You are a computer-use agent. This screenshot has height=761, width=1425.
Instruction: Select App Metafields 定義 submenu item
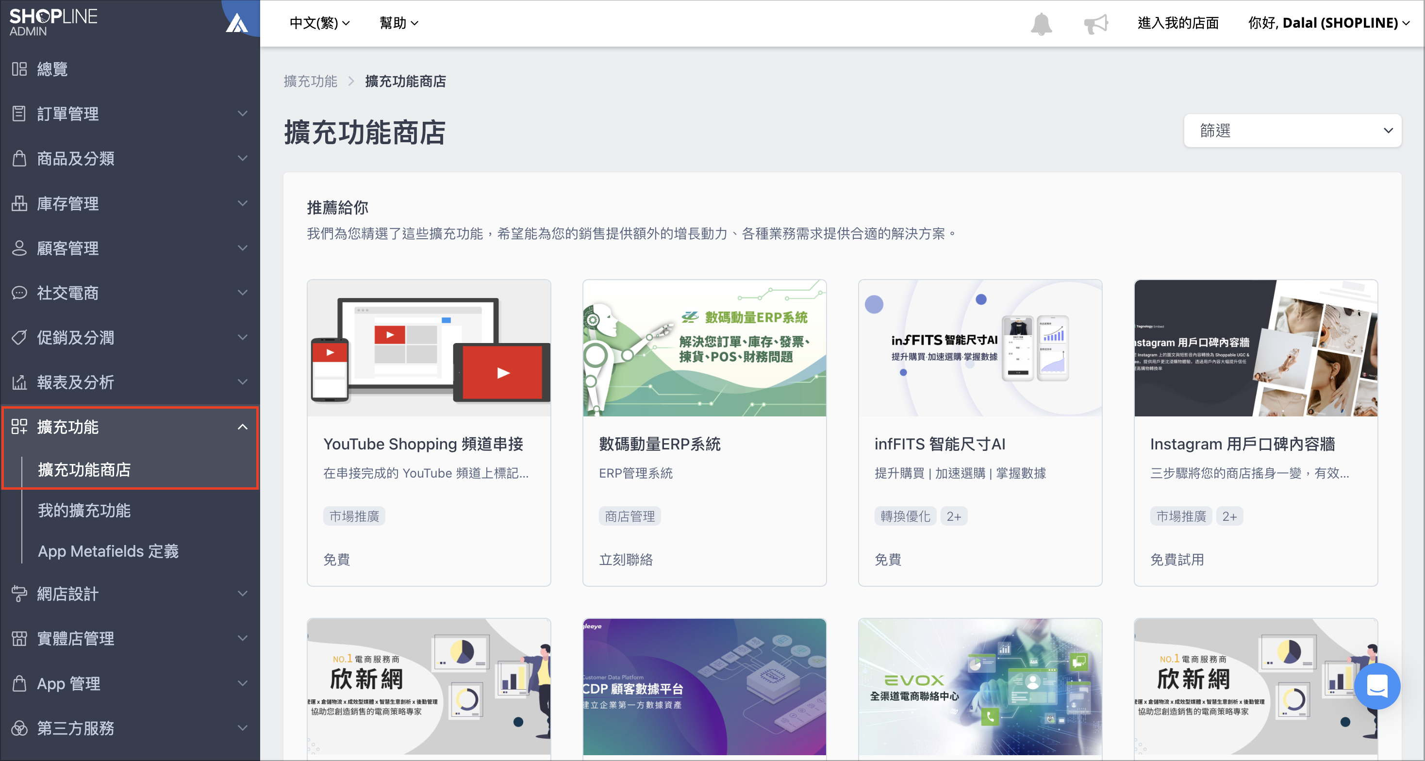point(108,551)
